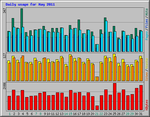The width and height of the screenshot is (150, 117).
Task: Select the day 4 x-axis label
Action: tap(23, 114)
